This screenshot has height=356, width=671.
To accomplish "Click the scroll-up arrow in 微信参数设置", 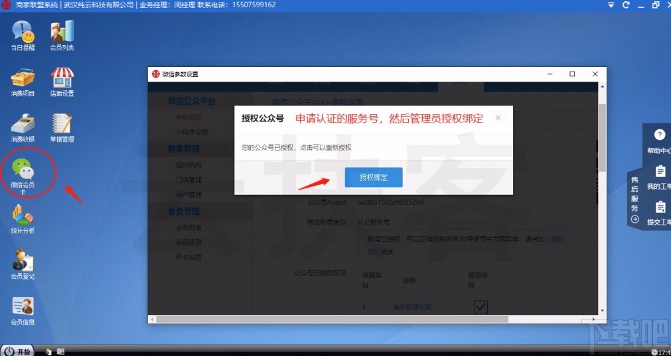I will coord(602,86).
